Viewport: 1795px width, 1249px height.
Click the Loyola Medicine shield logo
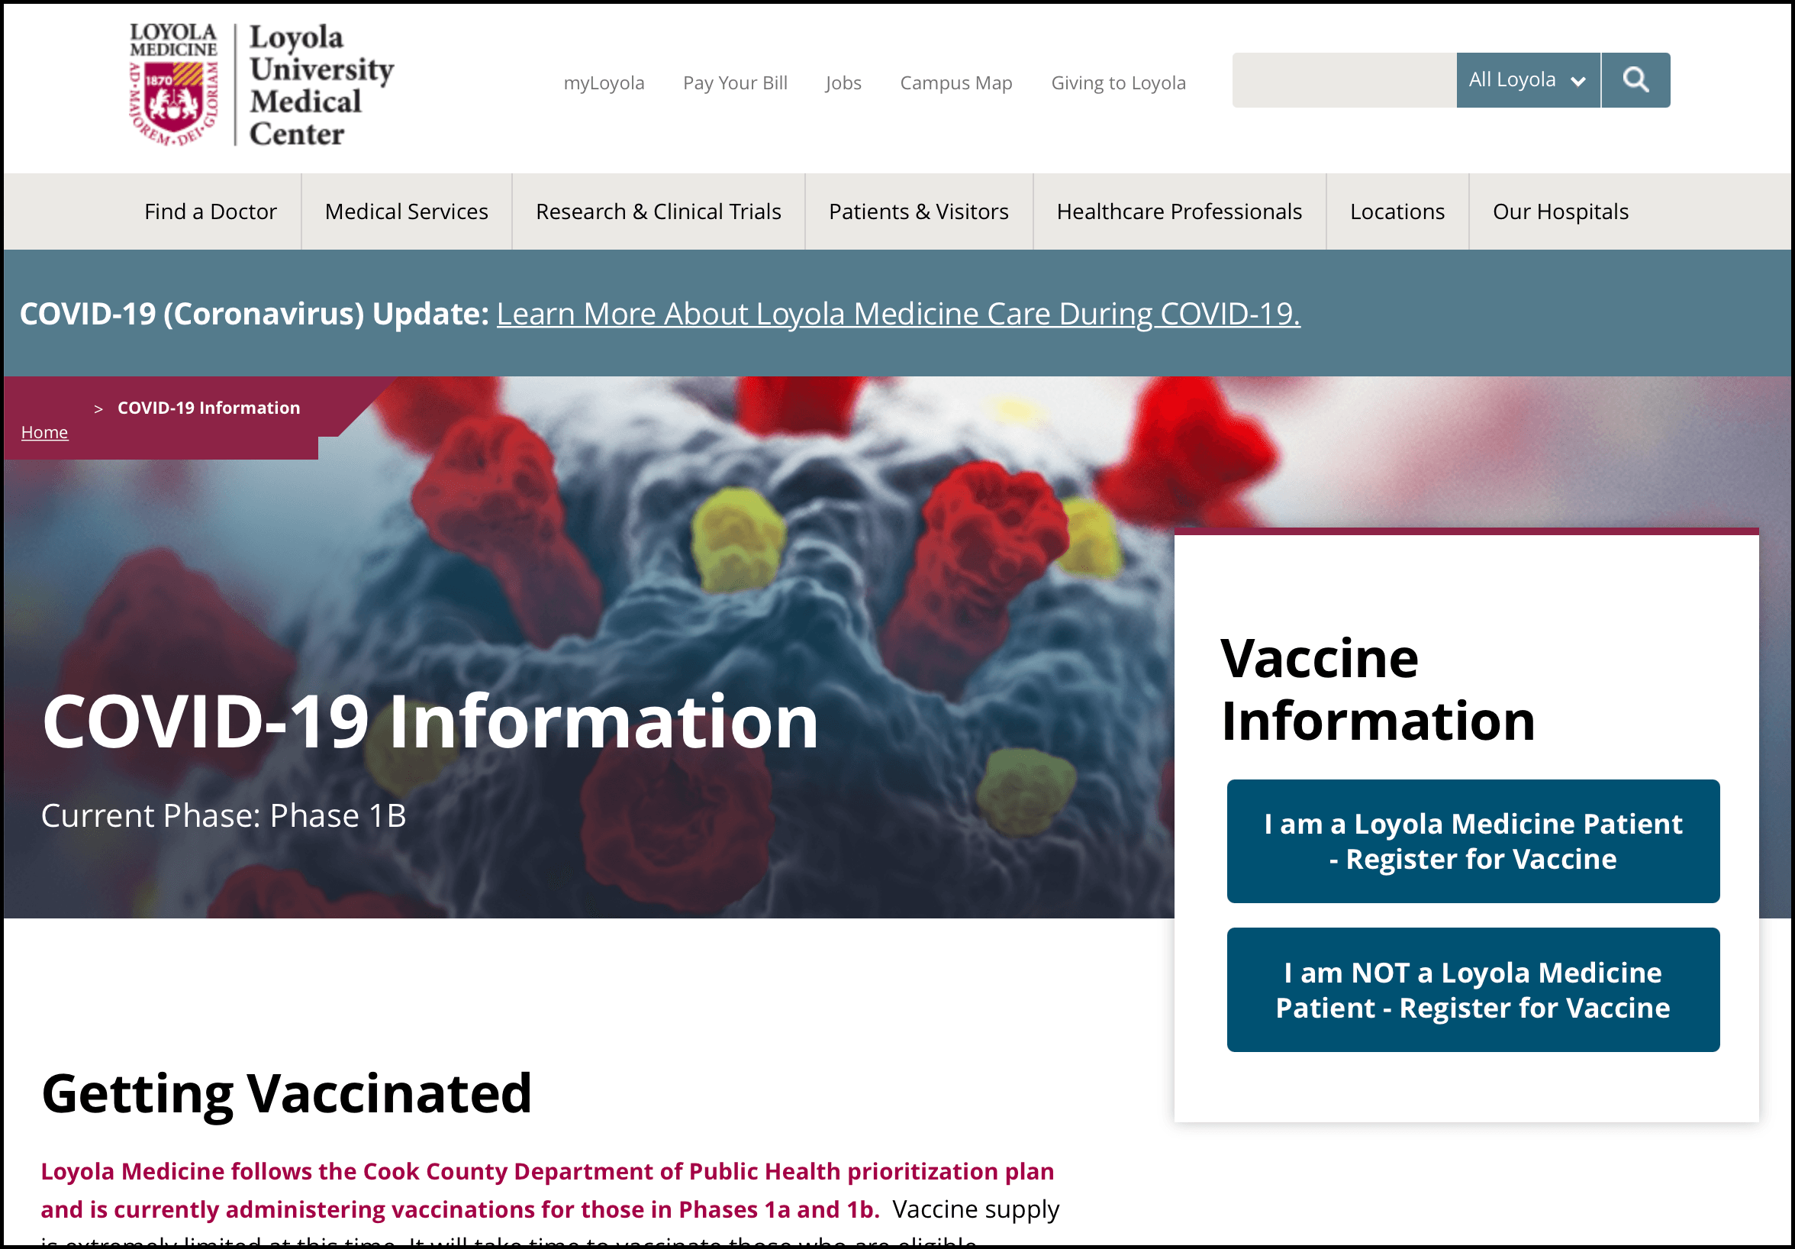pyautogui.click(x=173, y=84)
